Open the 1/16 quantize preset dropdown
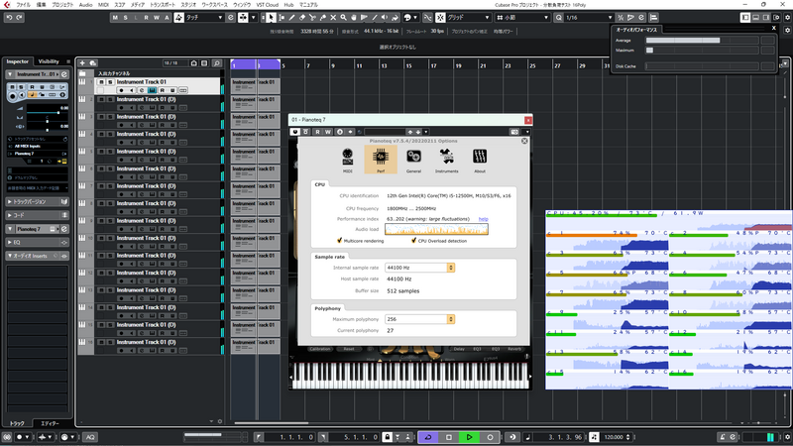The image size is (793, 446). point(588,18)
